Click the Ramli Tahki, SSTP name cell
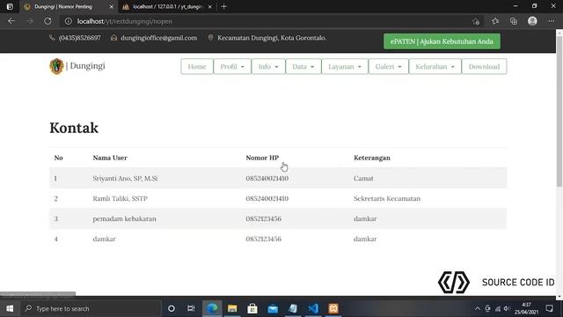The image size is (563, 317). click(120, 198)
